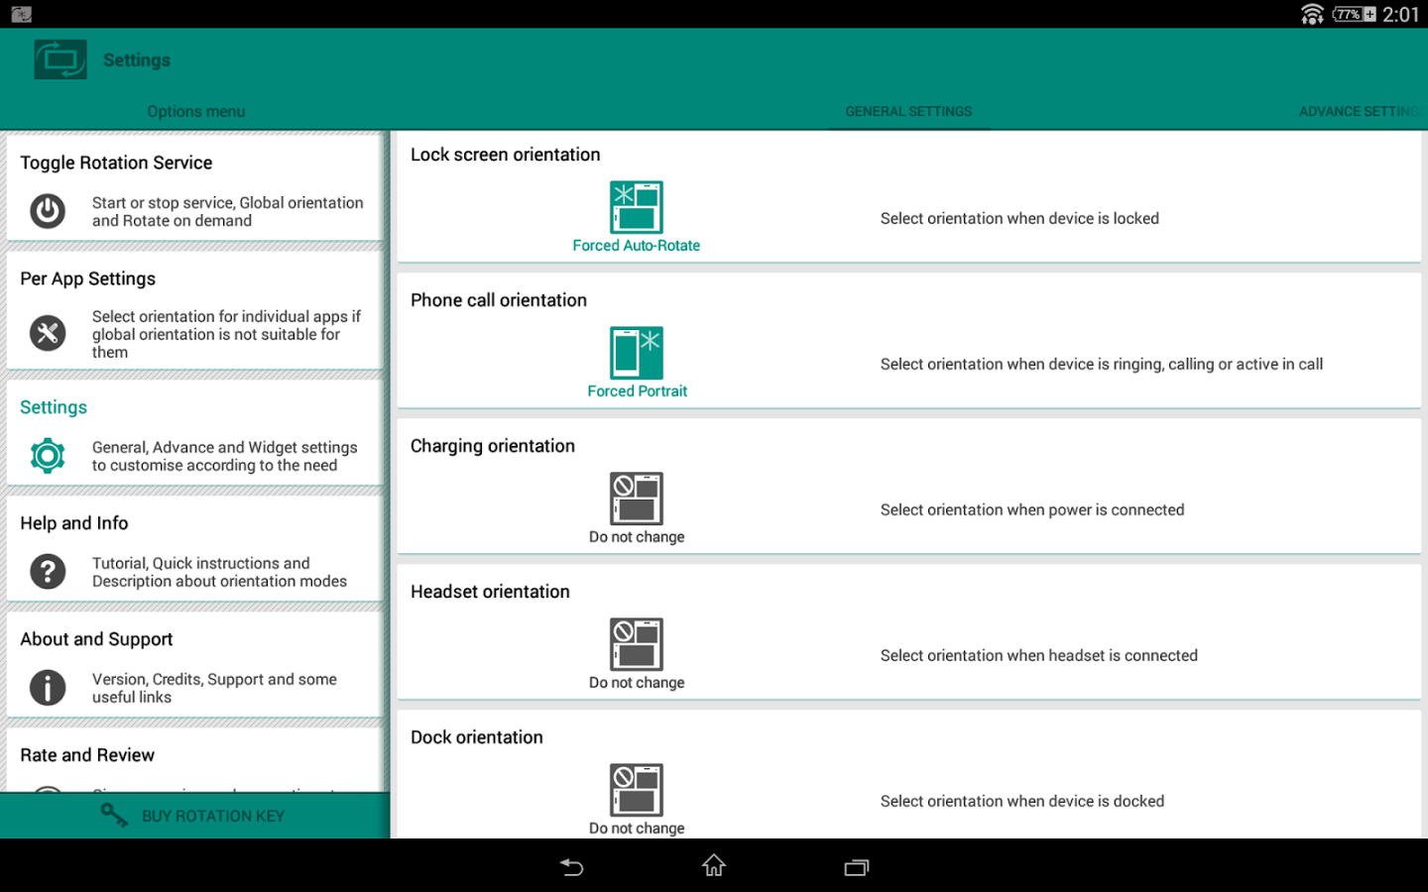Viewport: 1428px width, 892px height.
Task: Tap the notification image icon in status bar
Action: click(21, 14)
